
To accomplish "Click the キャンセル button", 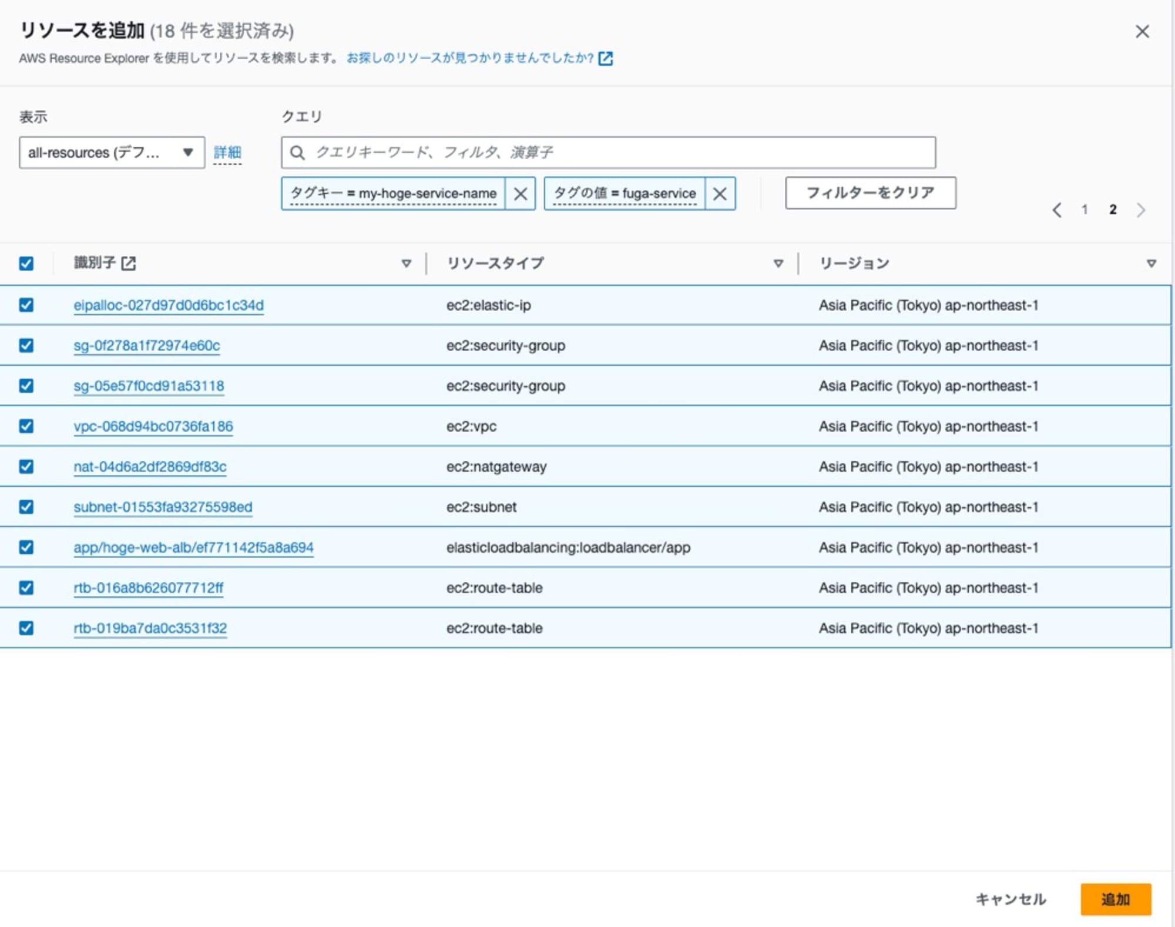I will point(1010,899).
